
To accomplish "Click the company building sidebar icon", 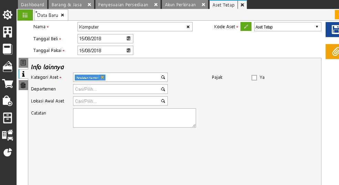I will pyautogui.click(x=8, y=32).
